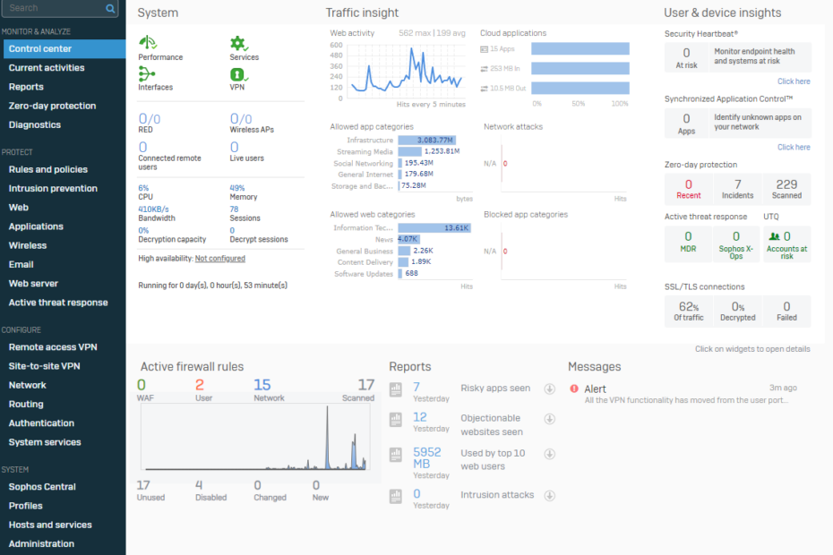Click the 253 MB In transfer icon
833x555 pixels.
click(484, 69)
